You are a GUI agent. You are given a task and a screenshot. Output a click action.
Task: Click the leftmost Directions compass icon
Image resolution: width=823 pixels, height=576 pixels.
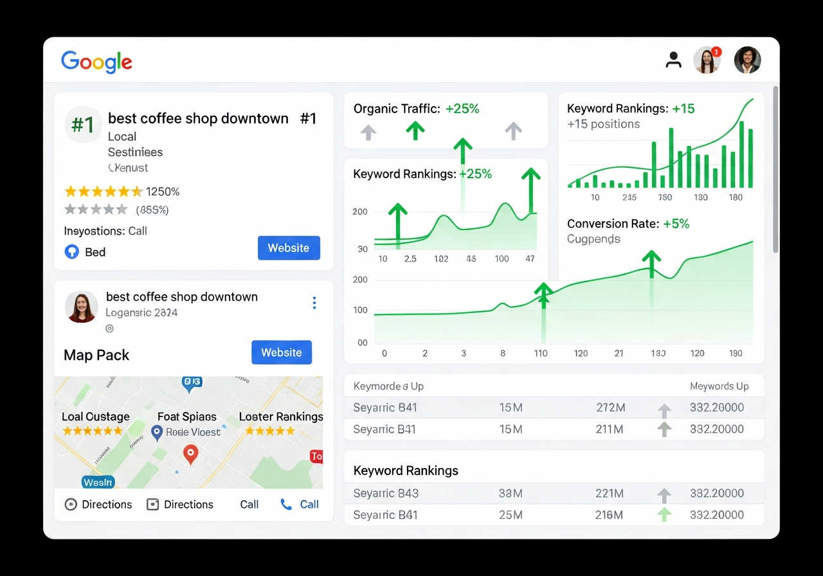(71, 504)
